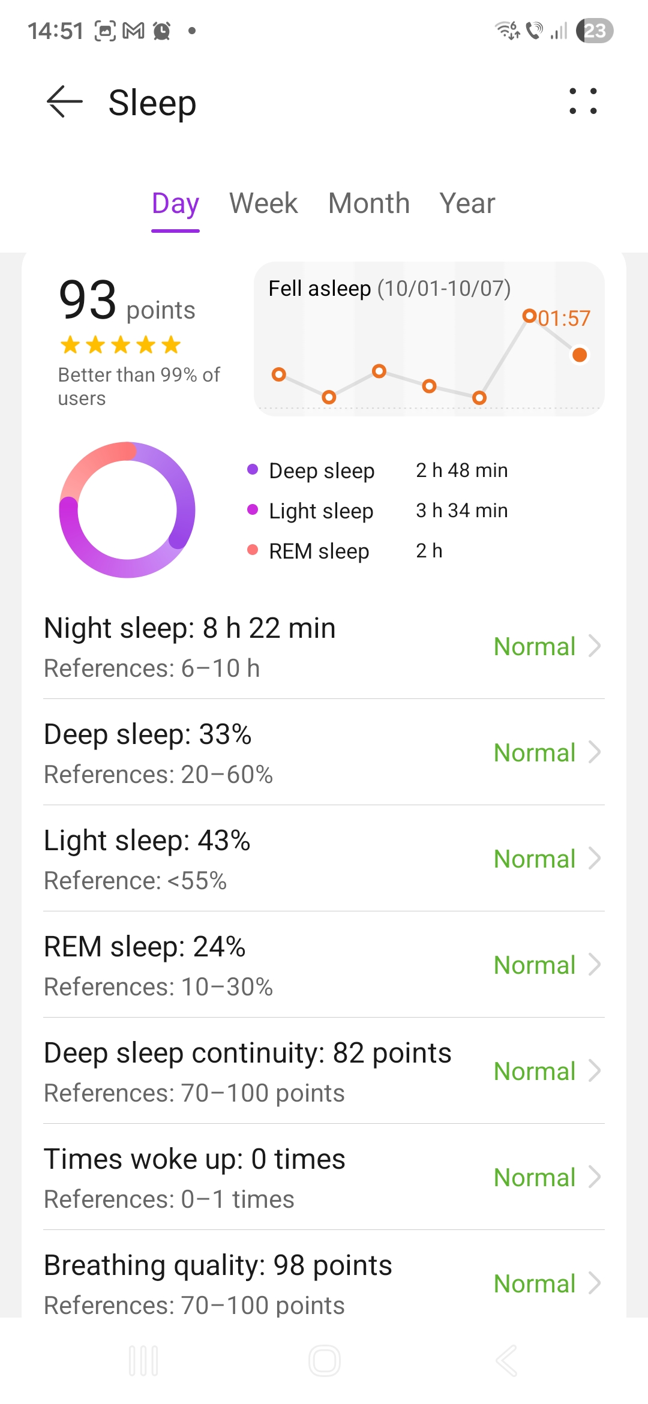This screenshot has height=1404, width=648.
Task: Tap the recent apps navigation button
Action: click(143, 1361)
